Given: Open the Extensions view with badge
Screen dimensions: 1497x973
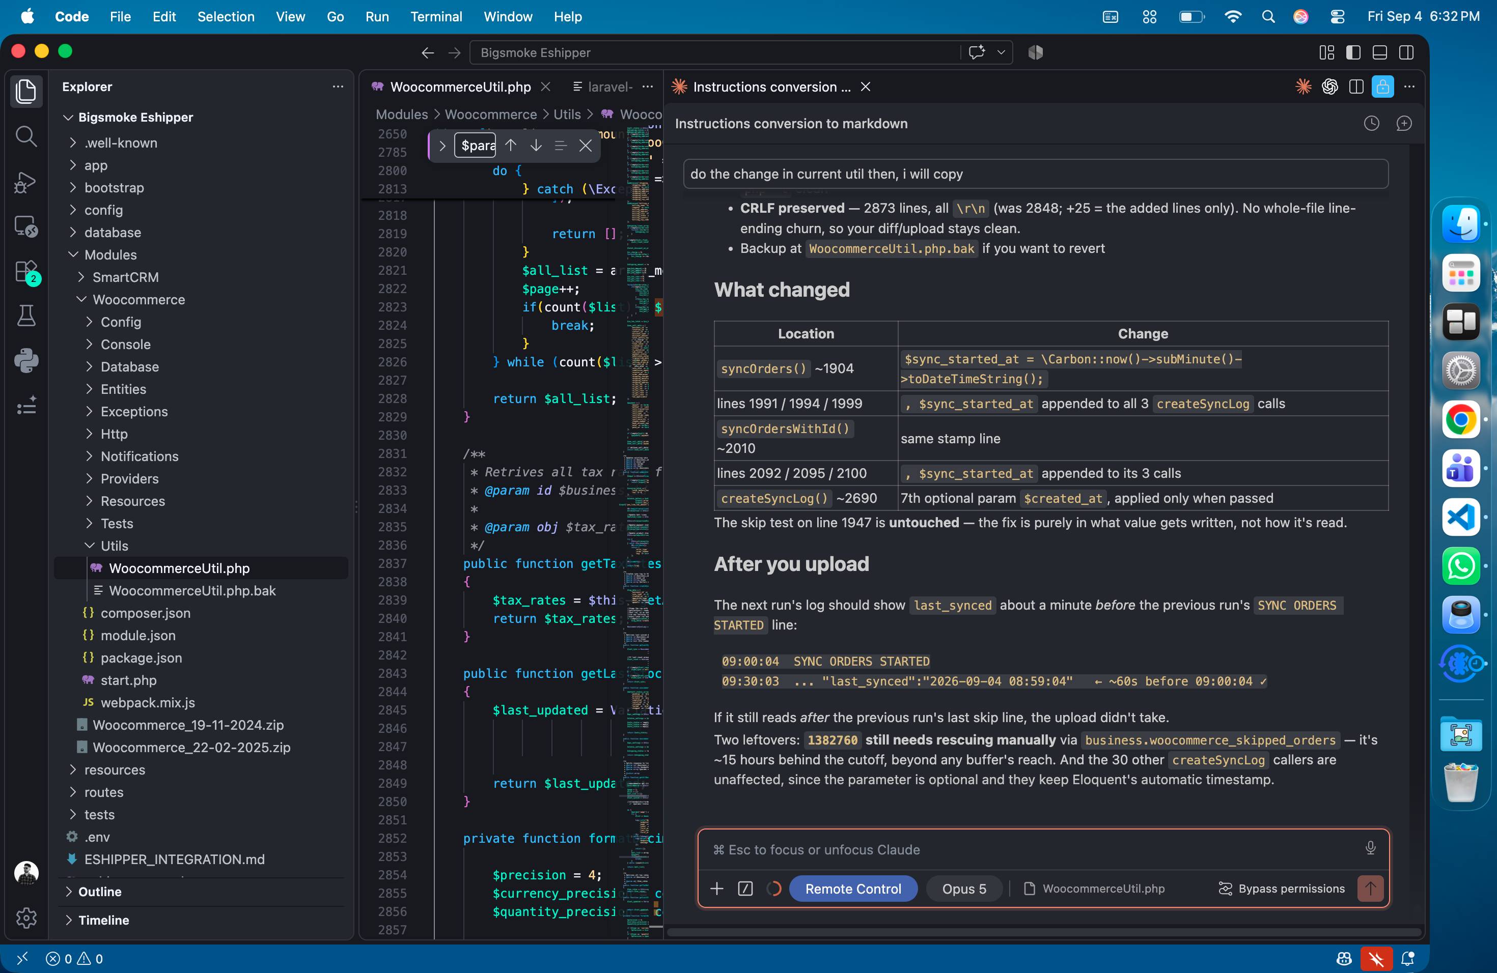Looking at the screenshot, I should [26, 272].
